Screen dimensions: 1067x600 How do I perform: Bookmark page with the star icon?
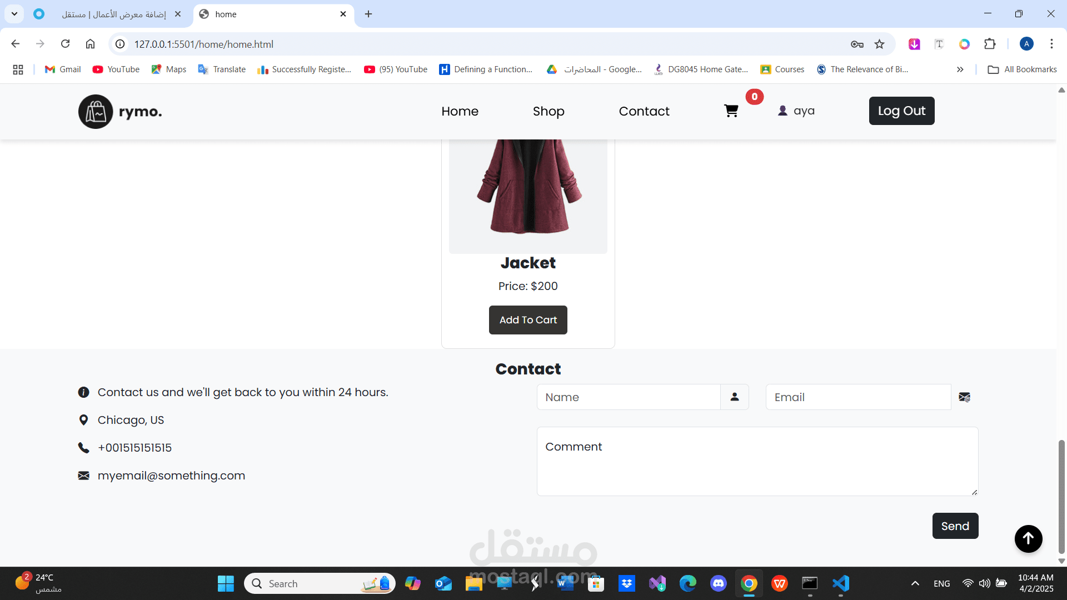pos(879,44)
